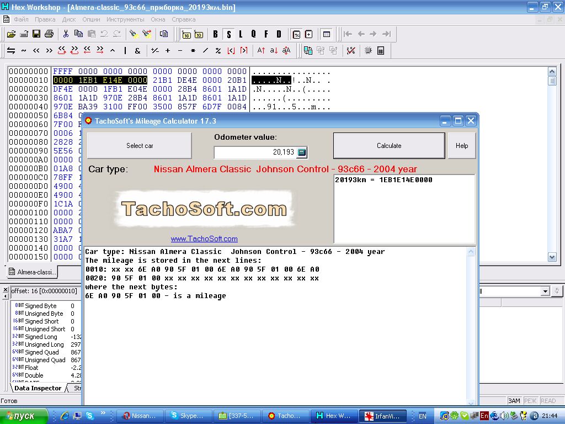Click the Save diskette icon

tap(36, 34)
